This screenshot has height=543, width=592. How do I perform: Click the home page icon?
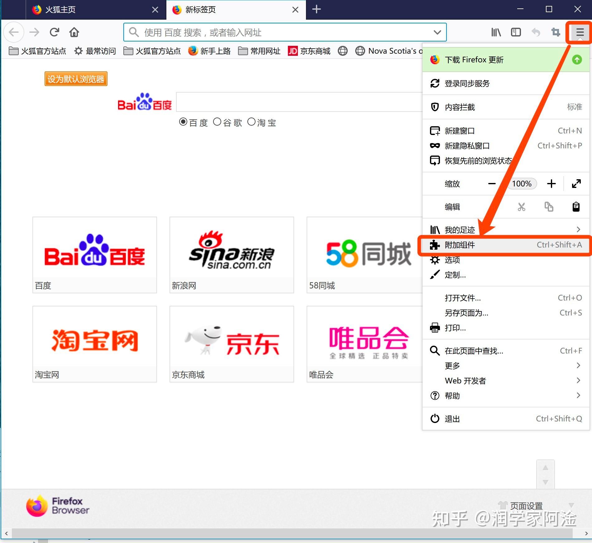click(74, 32)
